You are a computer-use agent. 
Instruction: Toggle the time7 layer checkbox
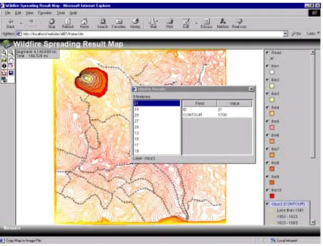click(x=267, y=149)
